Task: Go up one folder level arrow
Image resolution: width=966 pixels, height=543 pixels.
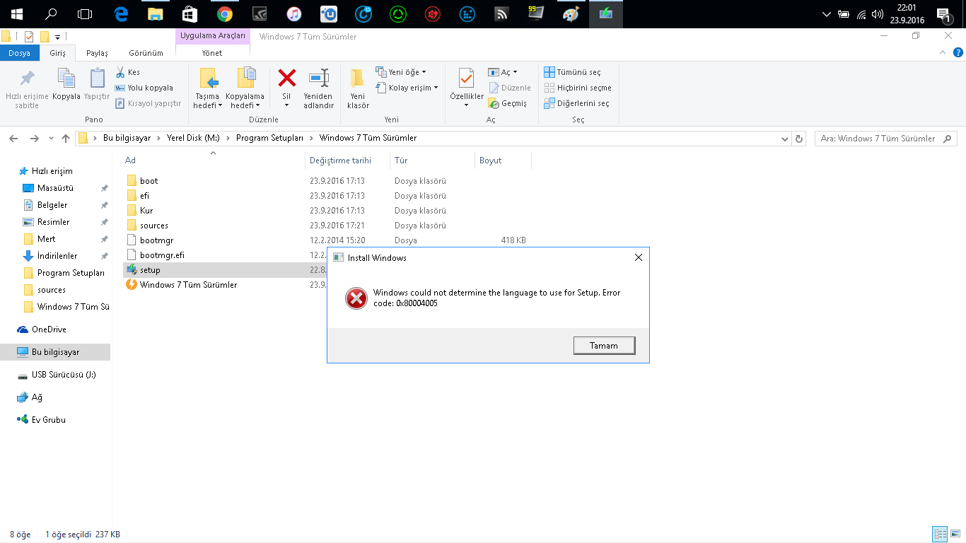Action: [66, 139]
